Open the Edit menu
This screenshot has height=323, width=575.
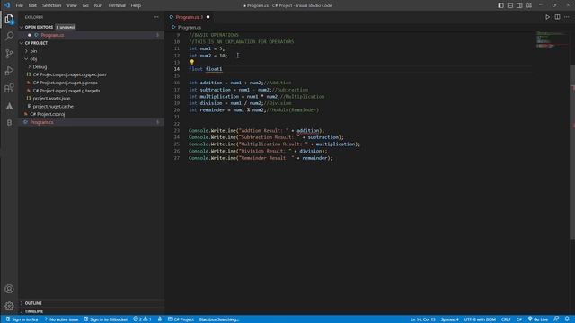(32, 5)
